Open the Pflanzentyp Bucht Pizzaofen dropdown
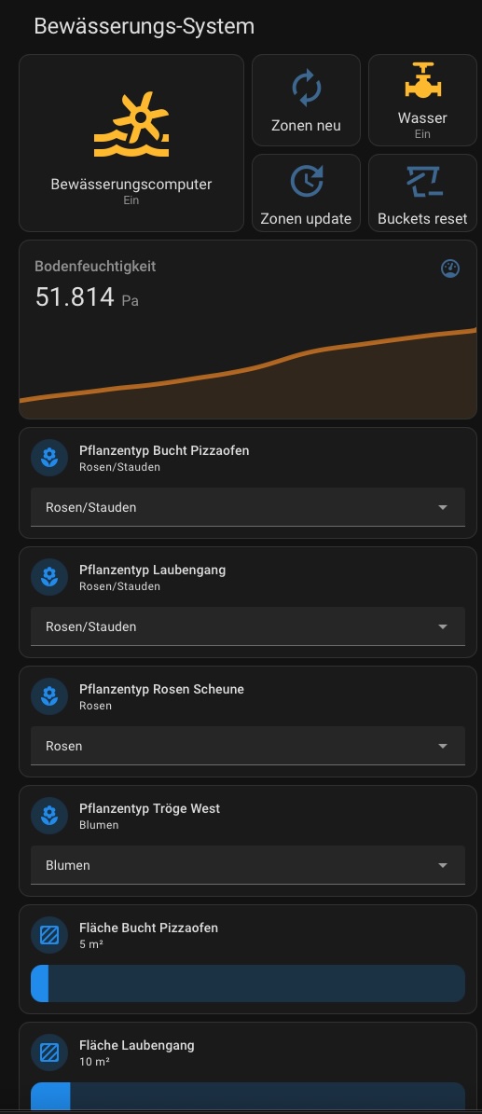Image resolution: width=482 pixels, height=1114 pixels. click(248, 507)
